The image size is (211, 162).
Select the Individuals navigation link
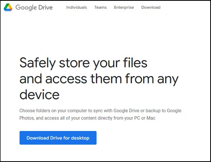(x=76, y=8)
